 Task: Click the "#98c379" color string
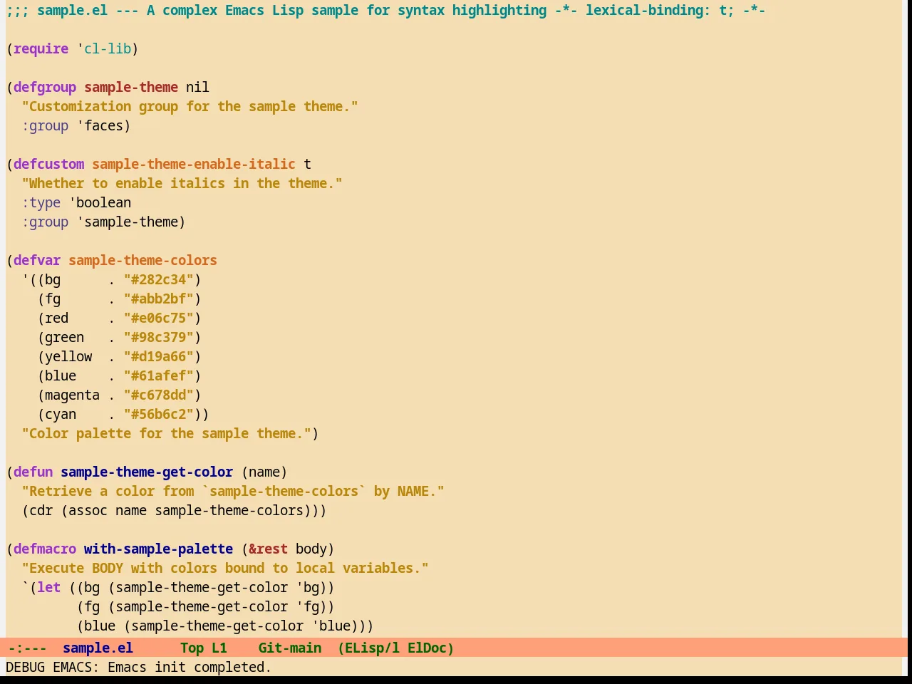tap(158, 337)
